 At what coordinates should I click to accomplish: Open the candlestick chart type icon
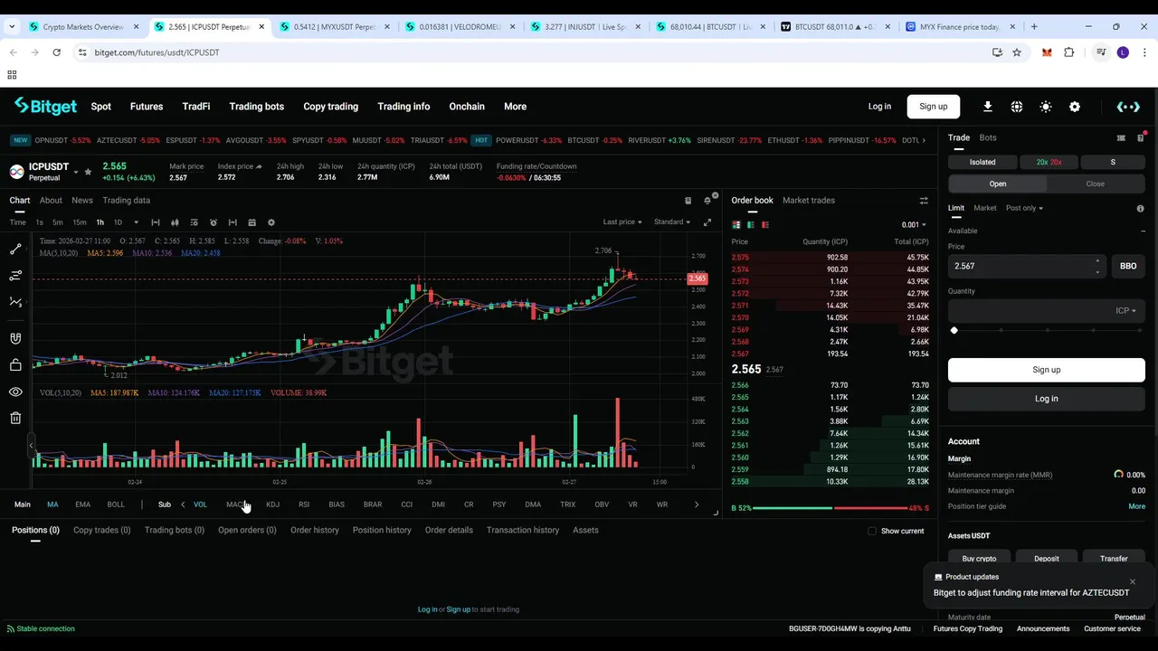[x=175, y=222]
